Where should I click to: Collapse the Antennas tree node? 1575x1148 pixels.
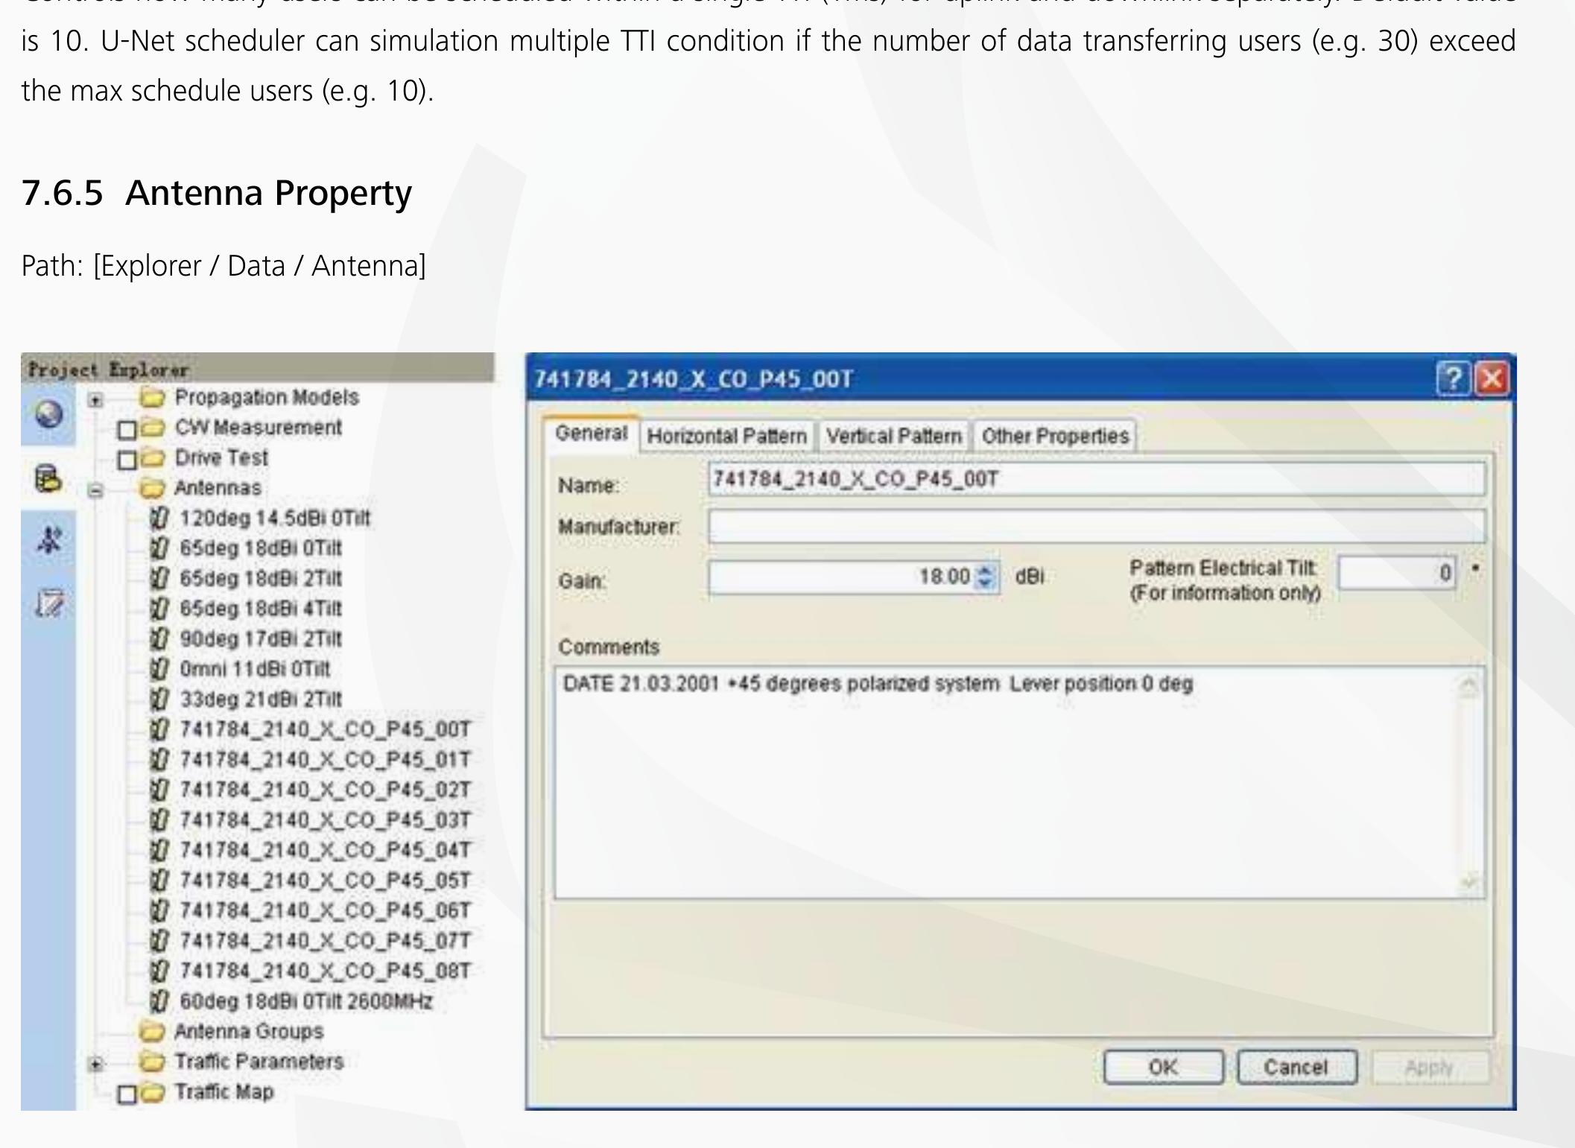click(x=95, y=490)
